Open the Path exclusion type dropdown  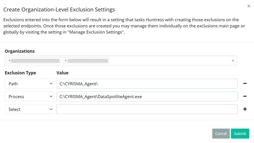click(29, 84)
